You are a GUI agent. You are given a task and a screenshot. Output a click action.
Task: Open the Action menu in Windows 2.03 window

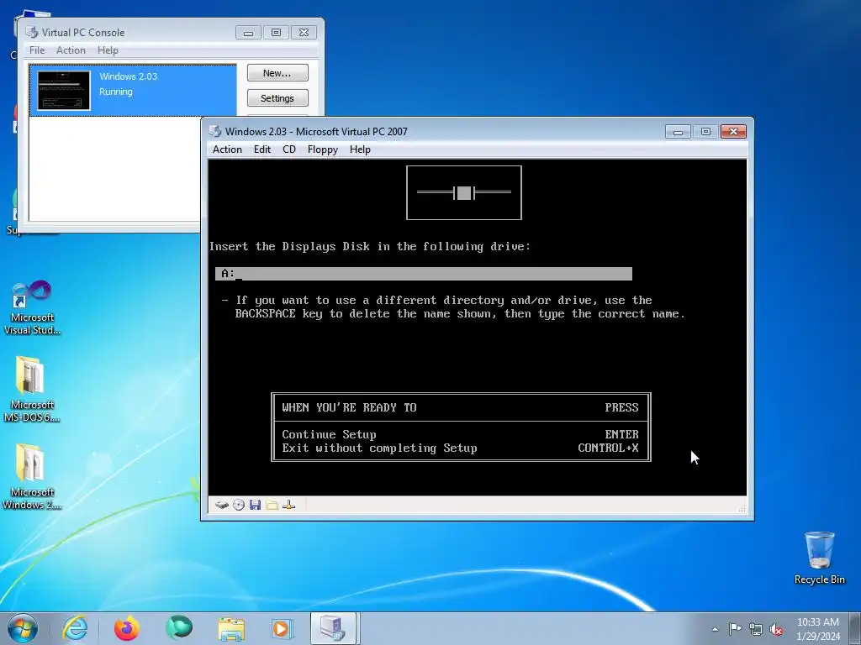tap(227, 149)
